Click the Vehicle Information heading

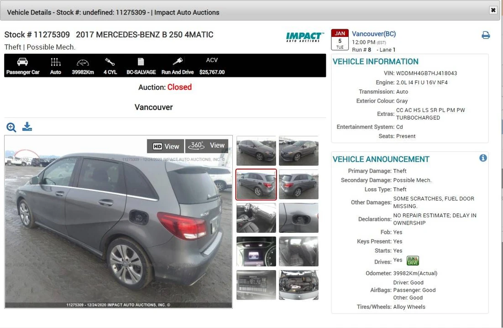point(375,61)
